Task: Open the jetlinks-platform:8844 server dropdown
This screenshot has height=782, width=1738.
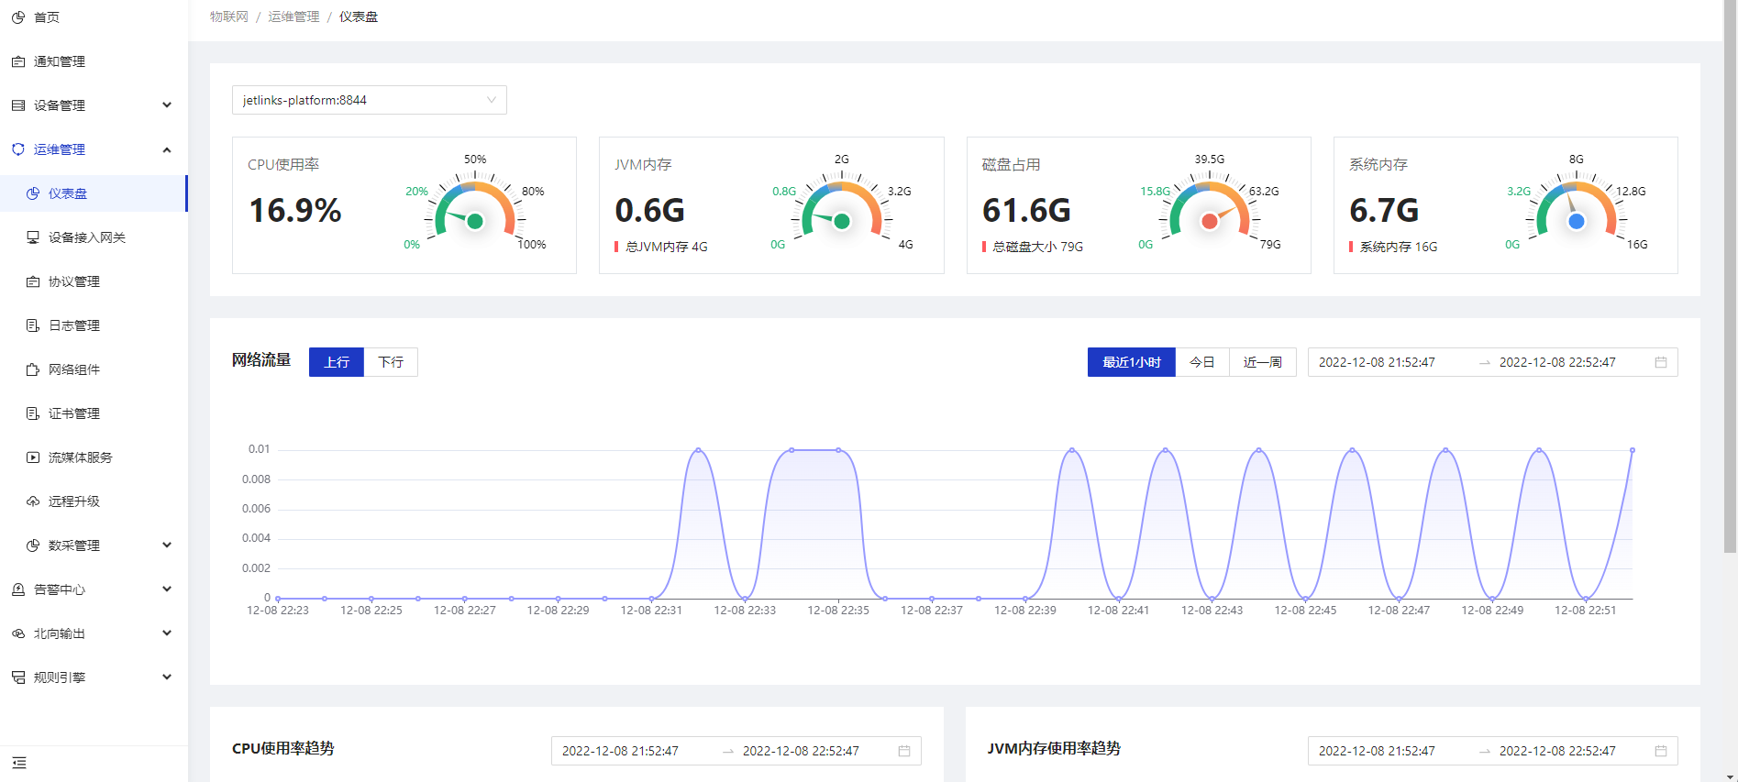Action: [x=369, y=100]
